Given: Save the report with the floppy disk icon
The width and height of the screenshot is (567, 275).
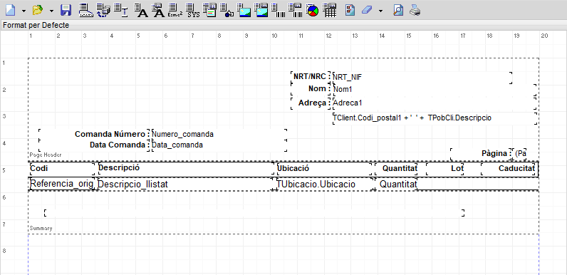Looking at the screenshot, I should [66, 10].
